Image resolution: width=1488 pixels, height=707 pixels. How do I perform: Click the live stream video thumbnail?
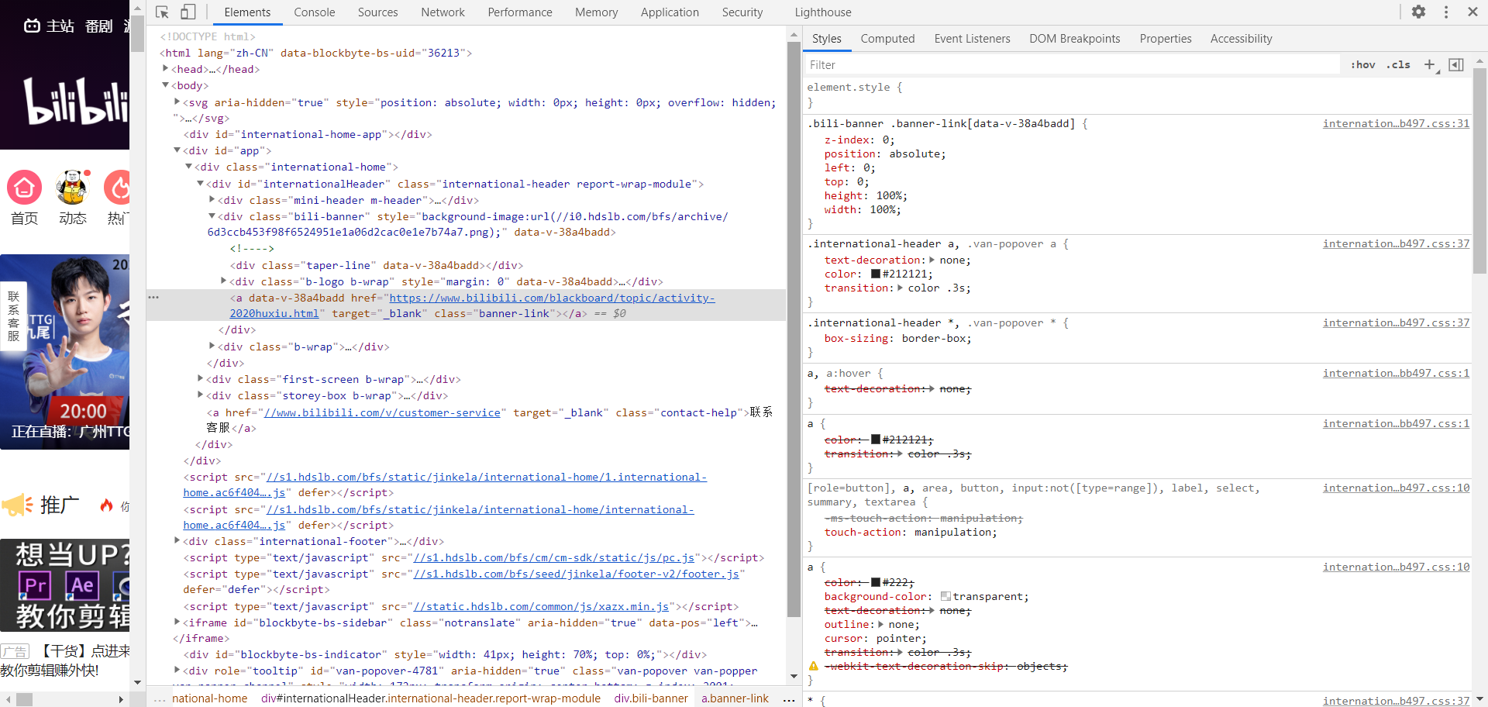(65, 352)
